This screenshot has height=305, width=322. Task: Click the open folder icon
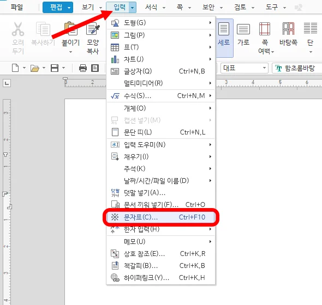[x=35, y=68]
